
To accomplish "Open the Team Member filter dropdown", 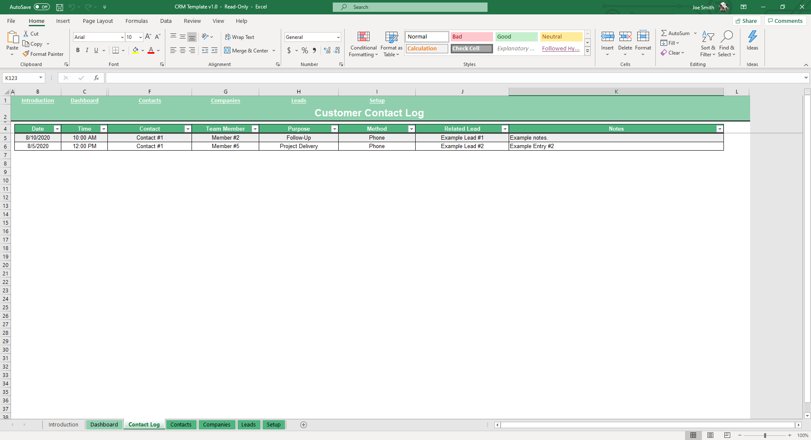I will (255, 129).
